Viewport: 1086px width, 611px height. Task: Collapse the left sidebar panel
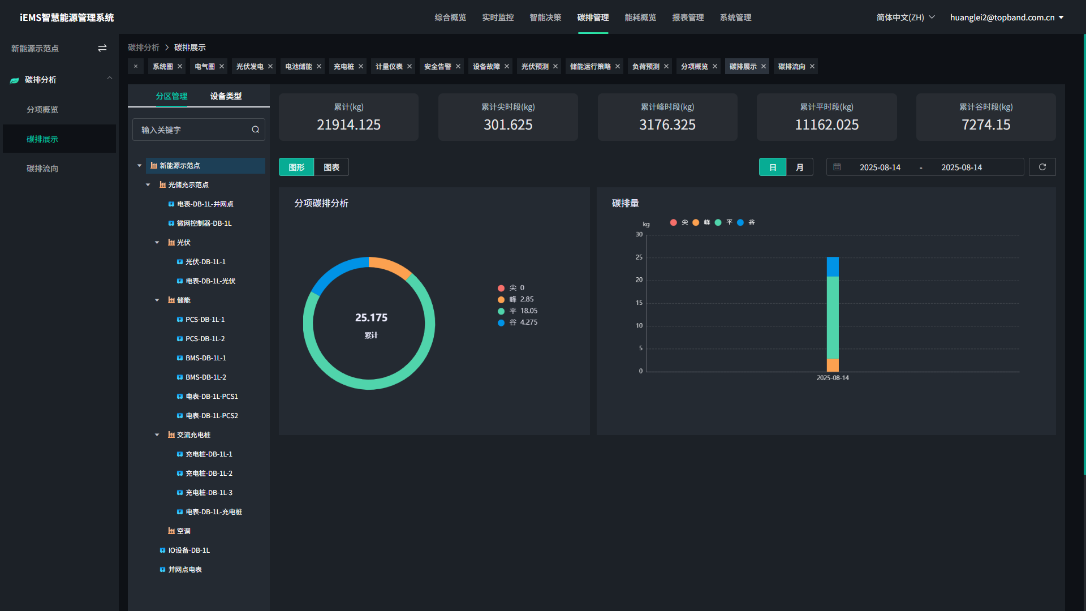point(102,49)
